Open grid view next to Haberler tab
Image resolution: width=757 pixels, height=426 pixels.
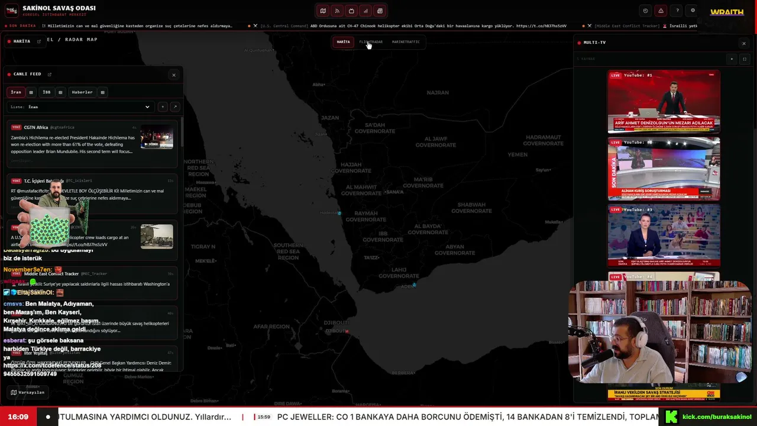(102, 92)
